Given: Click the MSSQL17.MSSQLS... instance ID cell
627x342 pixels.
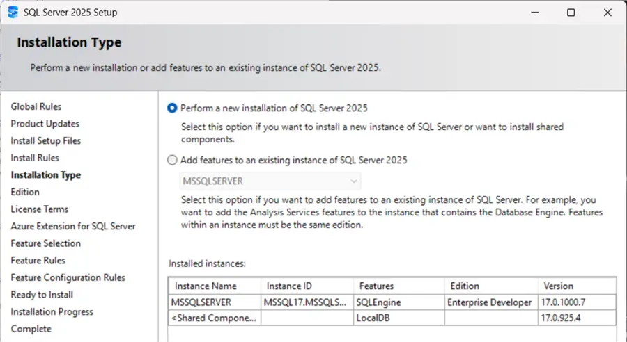Looking at the screenshot, I should click(x=307, y=302).
